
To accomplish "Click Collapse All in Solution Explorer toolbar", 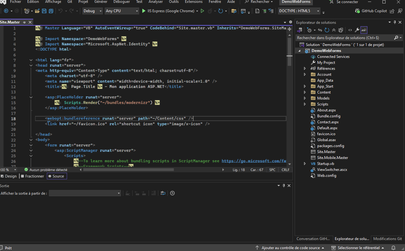I will [x=334, y=30].
